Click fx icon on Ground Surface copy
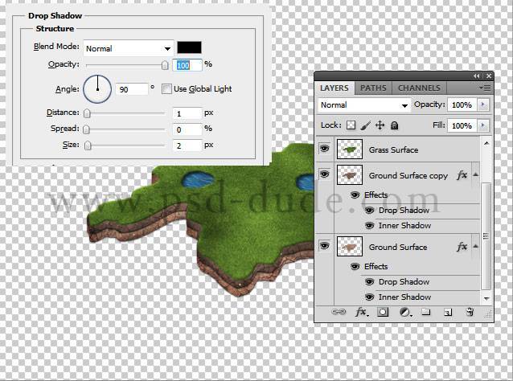 (462, 175)
